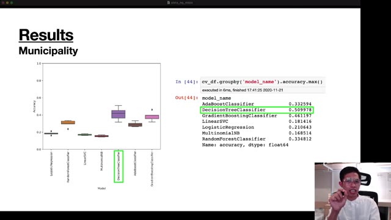
Task: Select the DecisionTreeClassifier output row
Action: [x=257, y=110]
